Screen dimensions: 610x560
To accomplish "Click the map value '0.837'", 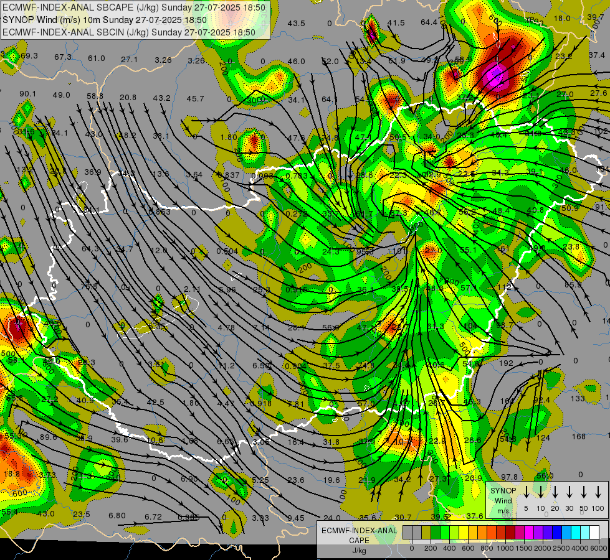I will [x=229, y=175].
